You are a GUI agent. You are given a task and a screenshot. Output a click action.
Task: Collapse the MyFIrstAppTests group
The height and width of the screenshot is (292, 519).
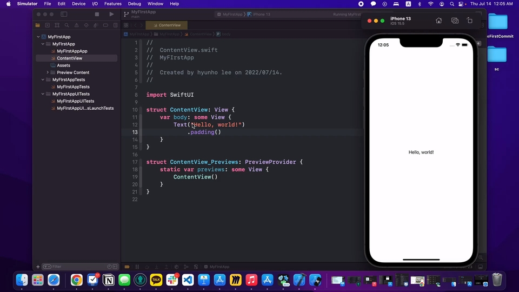point(43,80)
